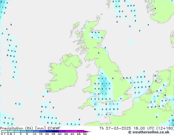Screen dimensions: 174x135
Task: Click the '50' legend value label
Action: click(x=85, y=134)
